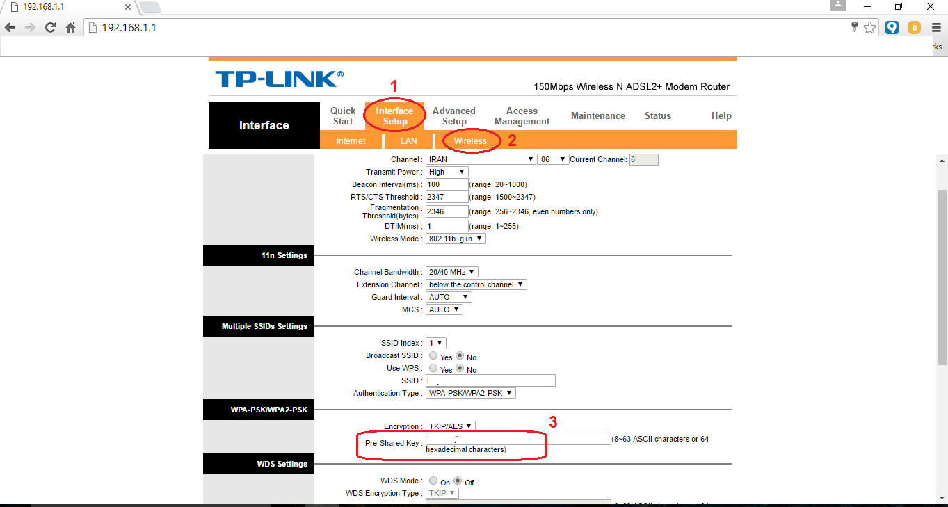This screenshot has width=948, height=507.
Task: Open the SSID Index dropdown
Action: 435,343
